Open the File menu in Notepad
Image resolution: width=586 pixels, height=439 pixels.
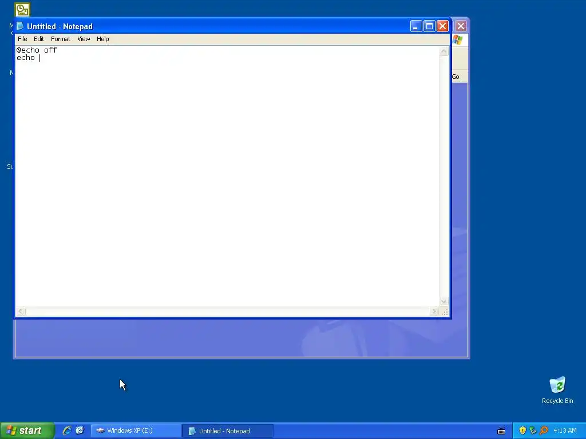pos(22,39)
